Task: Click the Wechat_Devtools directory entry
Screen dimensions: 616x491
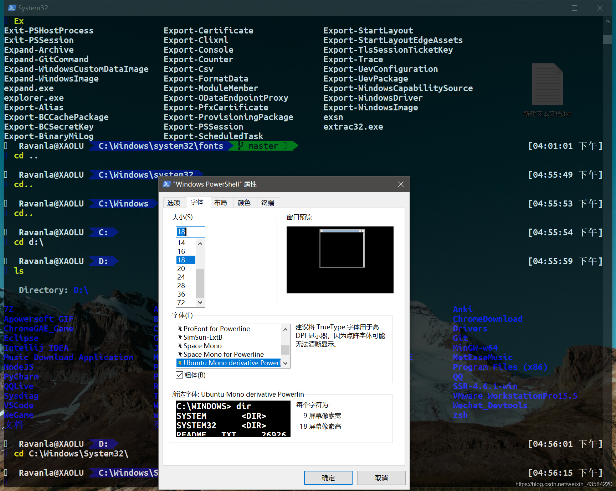Action: tap(490, 406)
